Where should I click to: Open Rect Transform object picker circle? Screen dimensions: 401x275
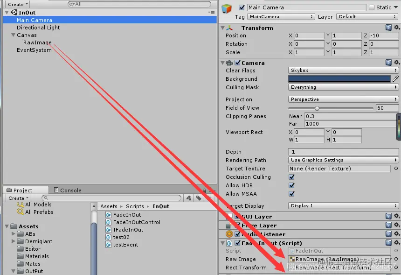click(396, 268)
